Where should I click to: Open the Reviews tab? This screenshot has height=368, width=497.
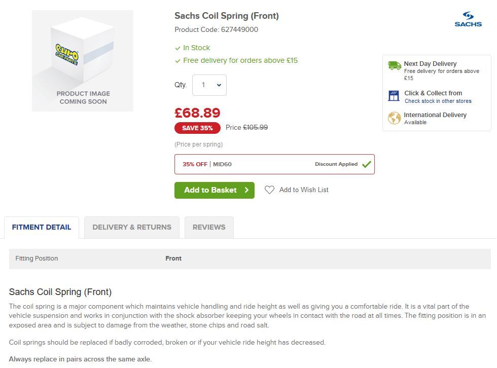click(209, 227)
